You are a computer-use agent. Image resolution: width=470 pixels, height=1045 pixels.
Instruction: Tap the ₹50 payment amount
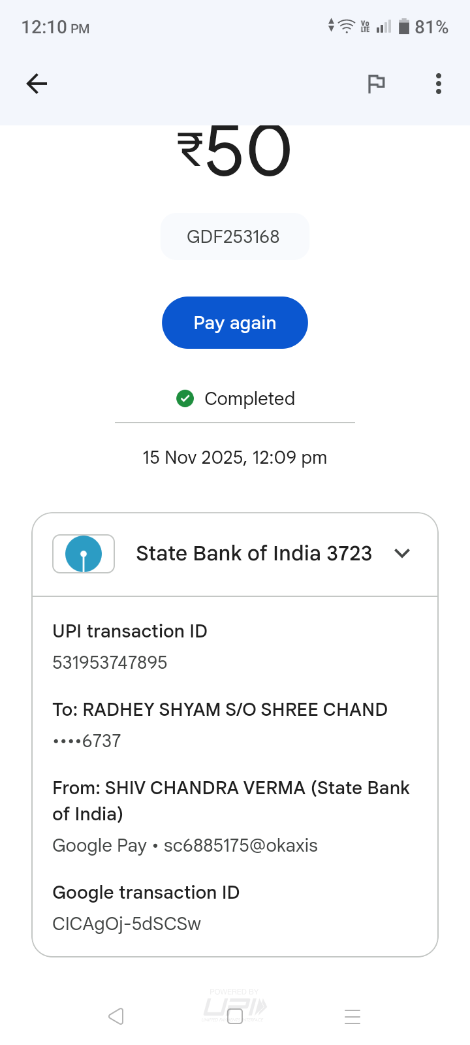(x=235, y=152)
